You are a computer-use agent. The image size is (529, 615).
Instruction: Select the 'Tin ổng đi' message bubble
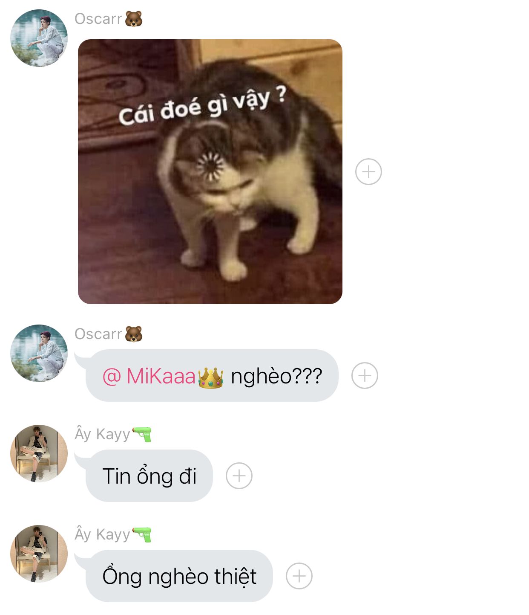click(149, 476)
